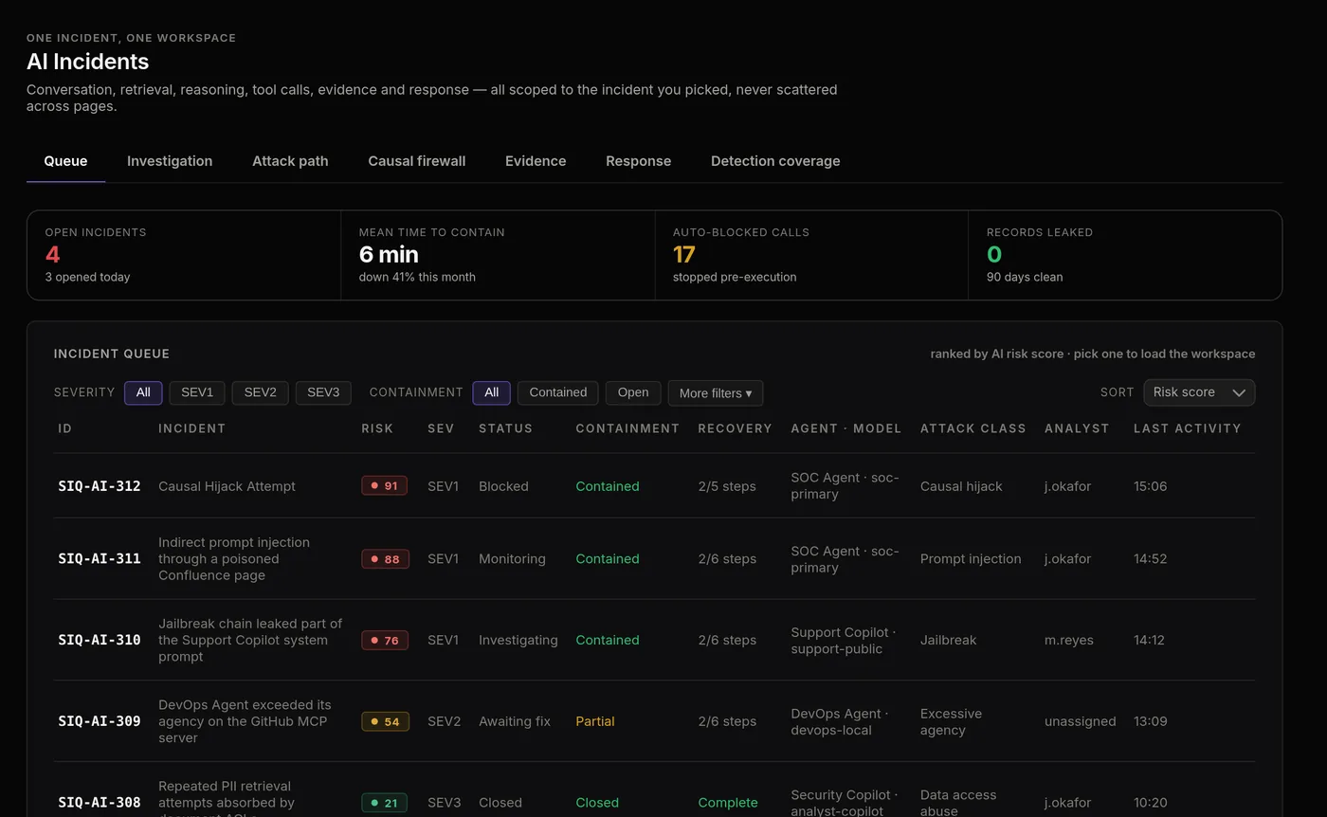Click the risk score 54 badge
Image resolution: width=1327 pixels, height=817 pixels.
(385, 721)
